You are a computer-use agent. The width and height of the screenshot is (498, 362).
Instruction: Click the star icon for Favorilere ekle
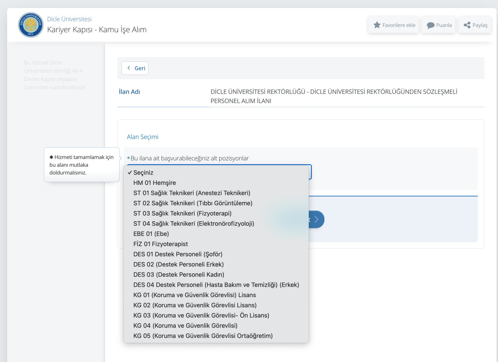pyautogui.click(x=377, y=25)
